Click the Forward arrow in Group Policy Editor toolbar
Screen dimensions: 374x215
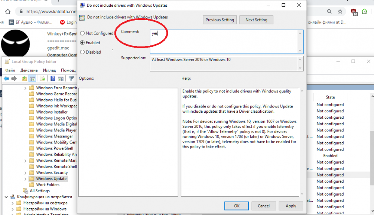click(14, 79)
